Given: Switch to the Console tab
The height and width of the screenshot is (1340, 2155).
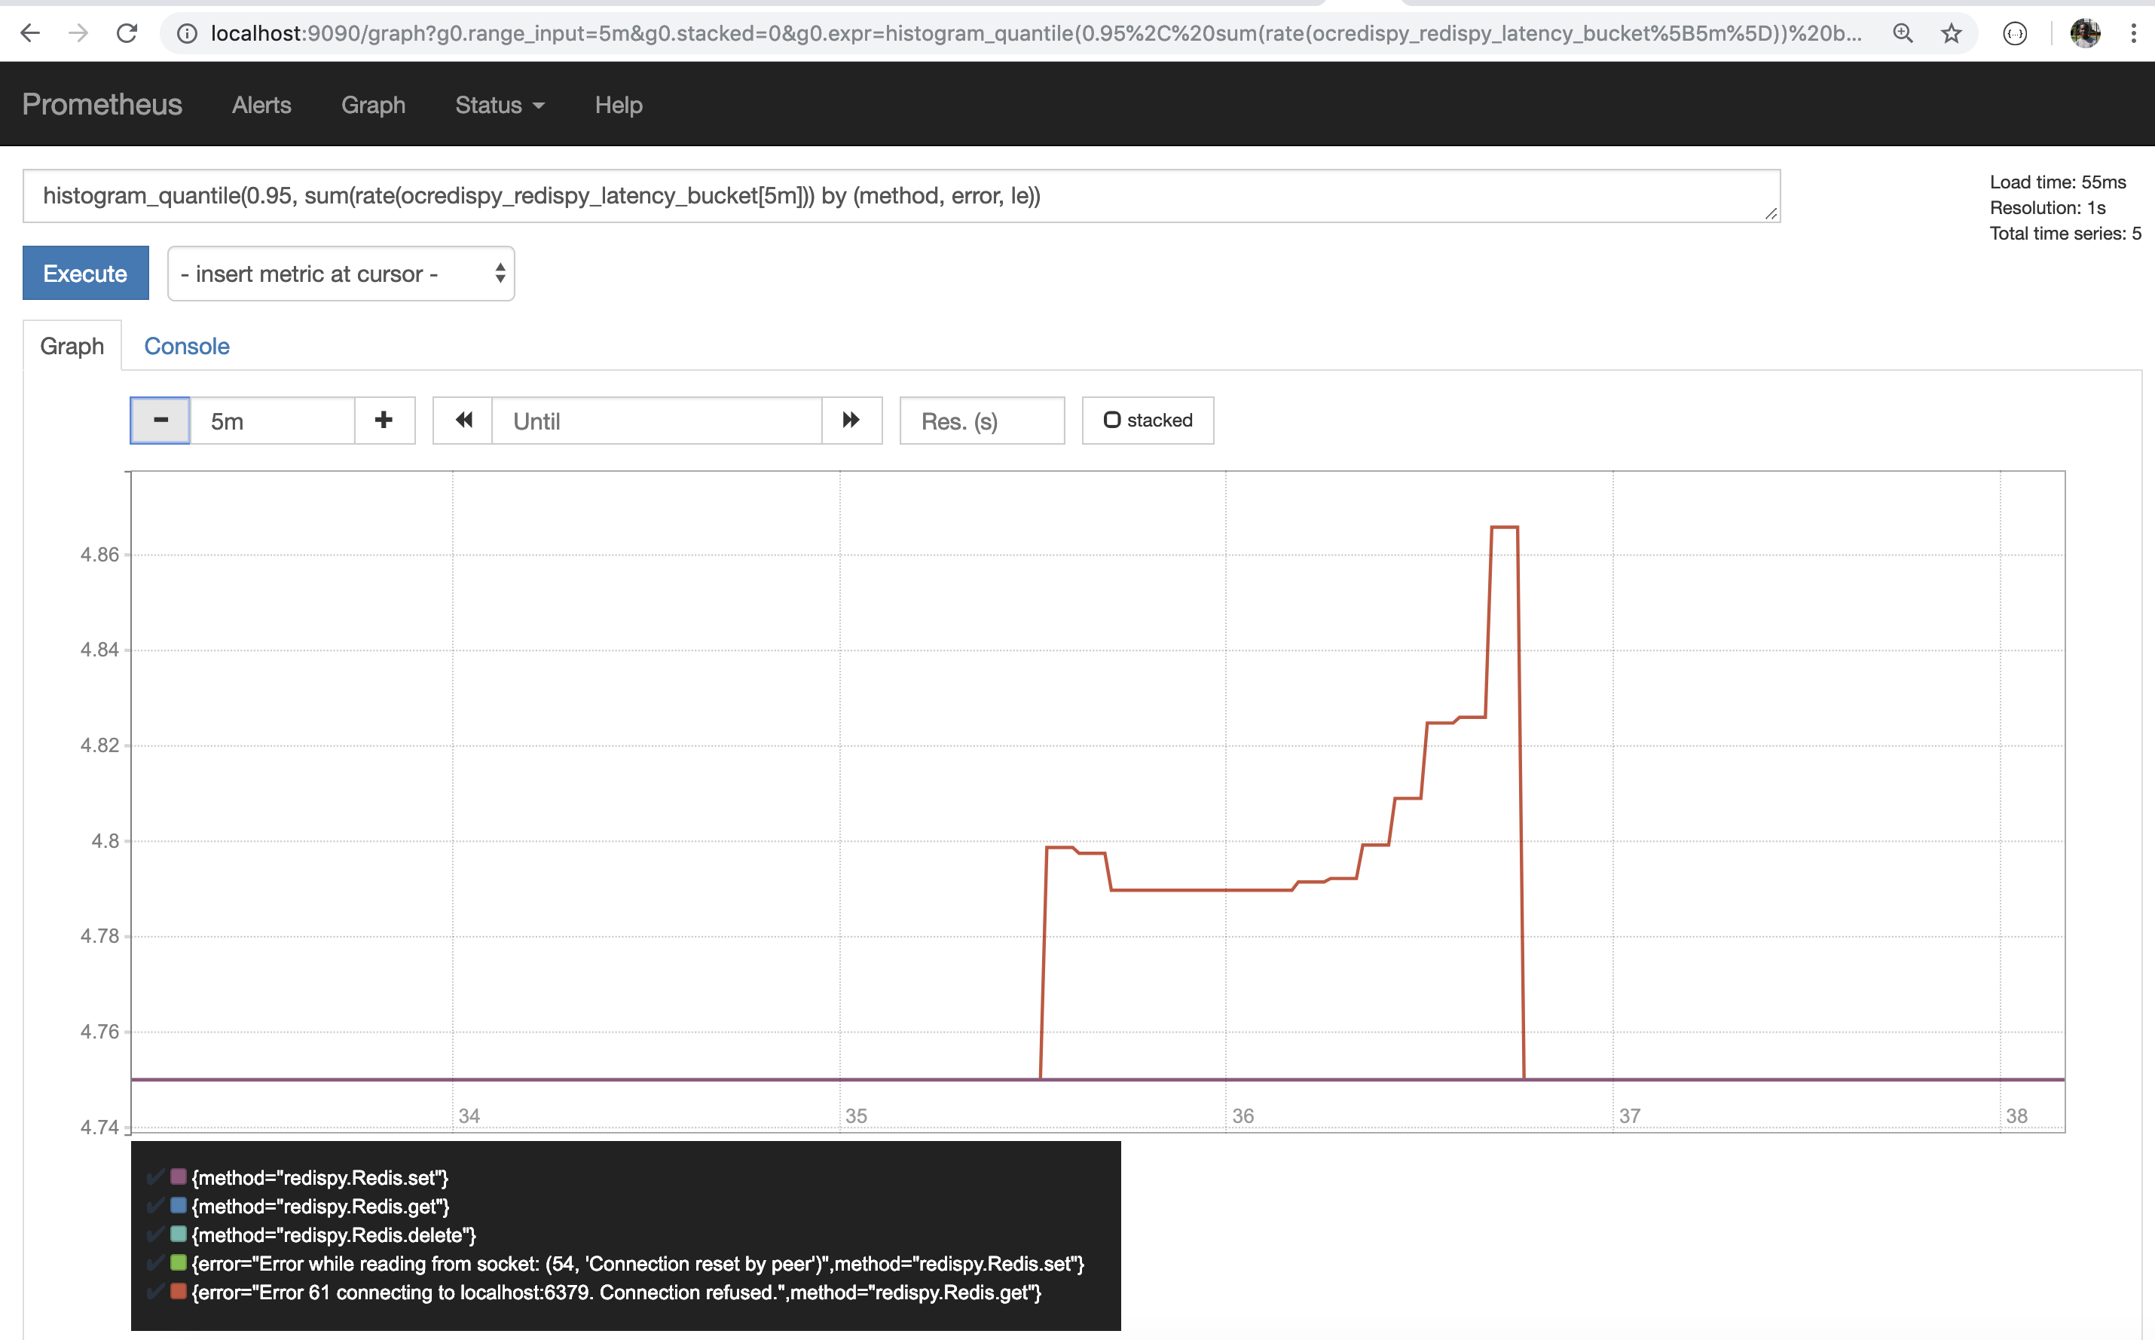Looking at the screenshot, I should pos(185,344).
